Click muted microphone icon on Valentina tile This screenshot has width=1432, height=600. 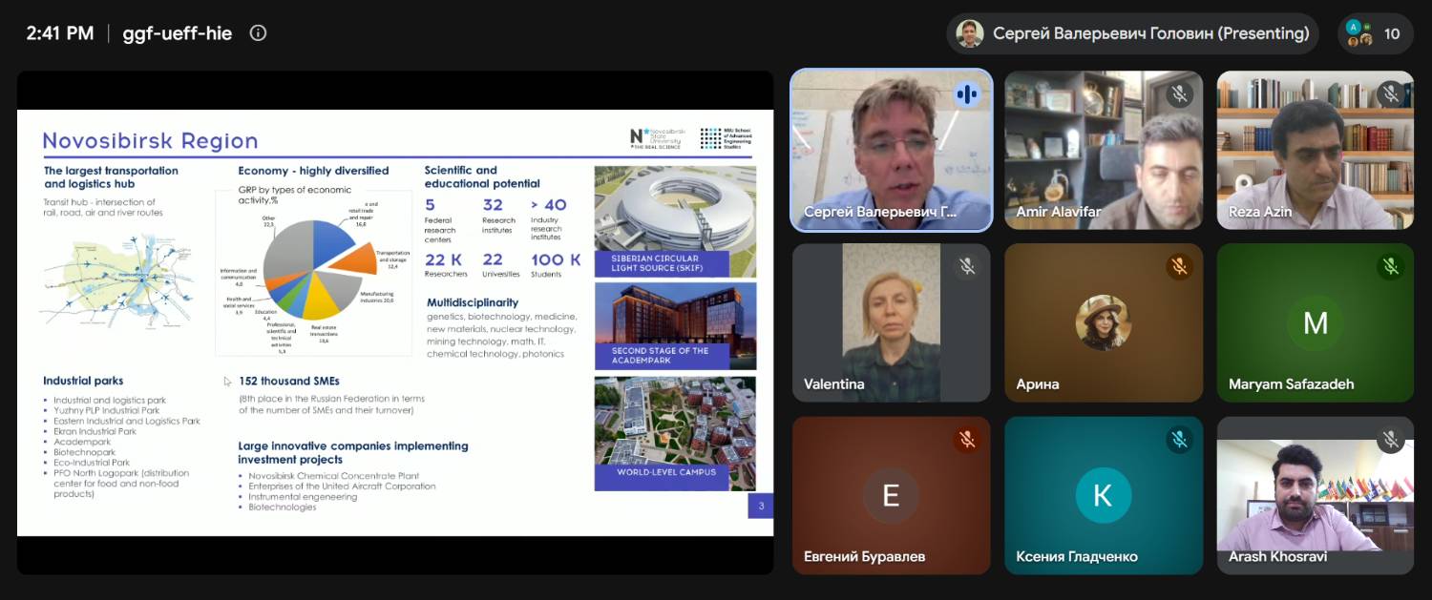tap(967, 266)
